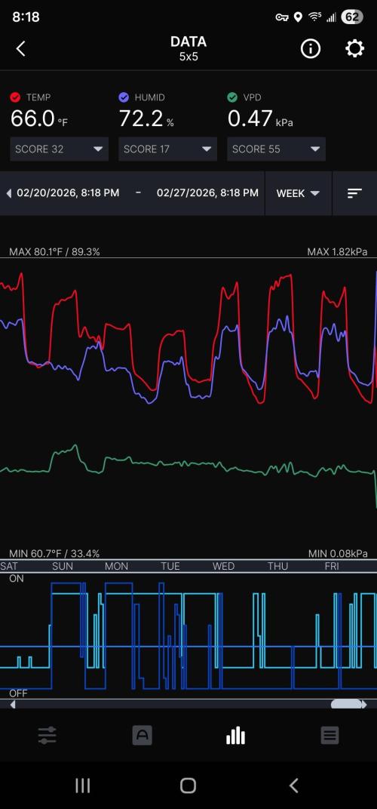Open the data bar chart tab
377x809 pixels.
pos(236,735)
